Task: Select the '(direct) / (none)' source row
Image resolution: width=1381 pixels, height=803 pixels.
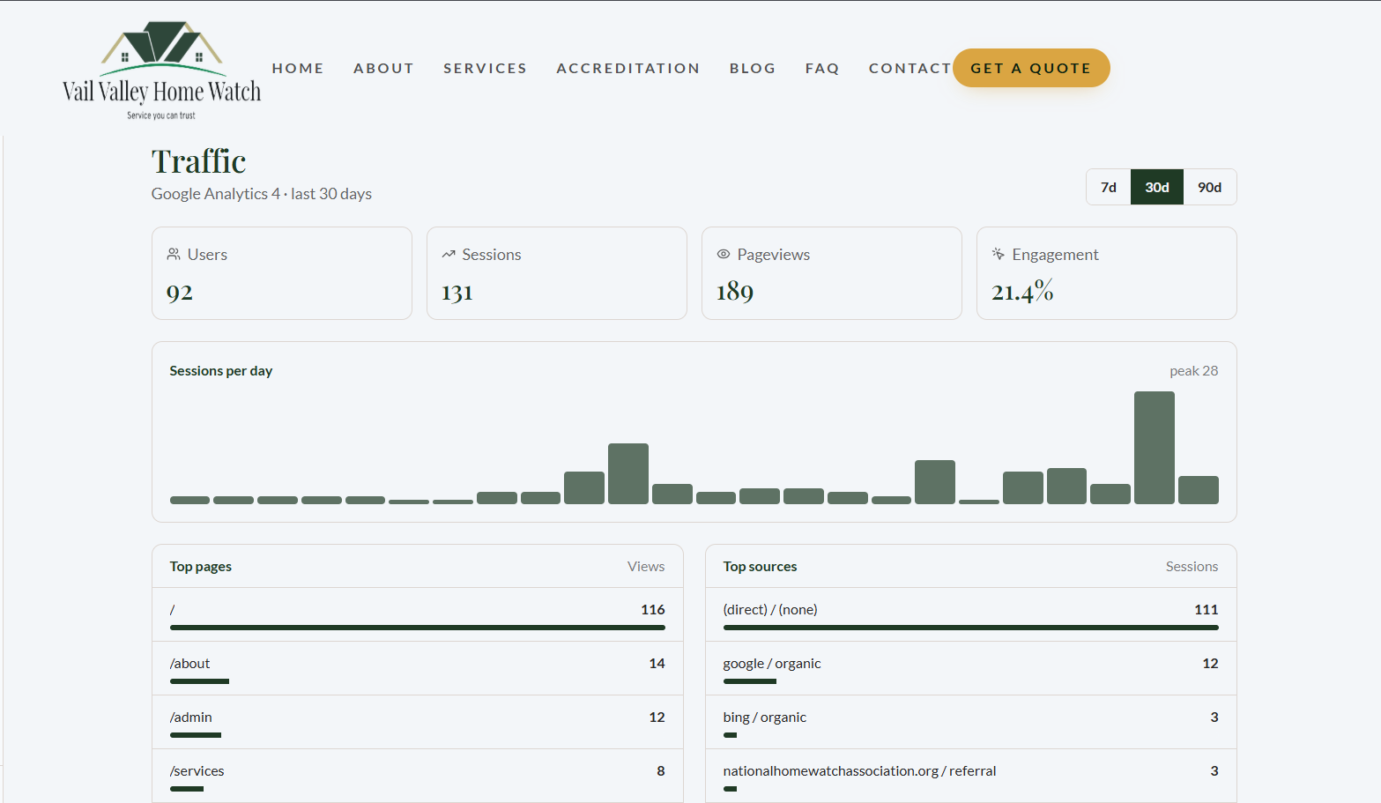Action: pos(971,614)
